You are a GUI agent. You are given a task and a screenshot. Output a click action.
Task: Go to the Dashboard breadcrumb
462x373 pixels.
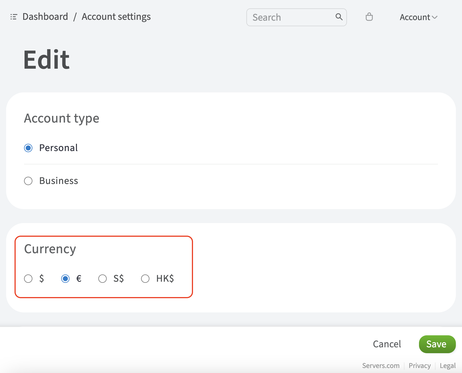45,17
